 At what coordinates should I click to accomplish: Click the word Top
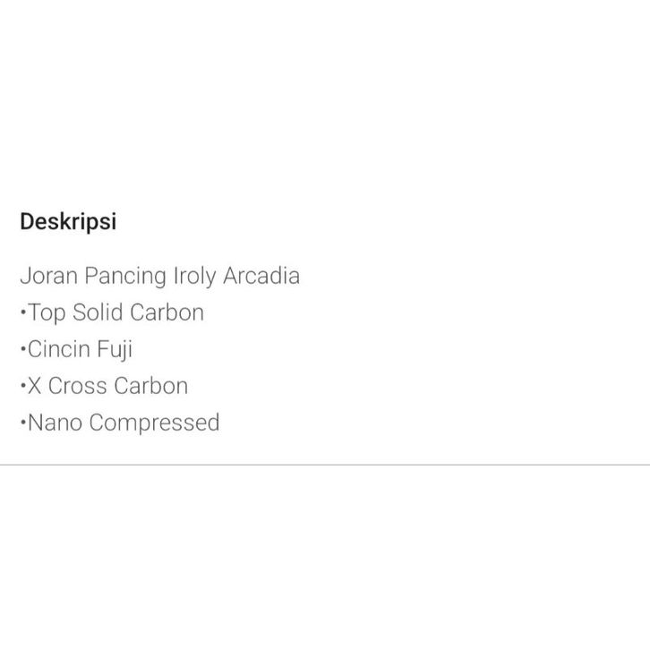click(45, 312)
